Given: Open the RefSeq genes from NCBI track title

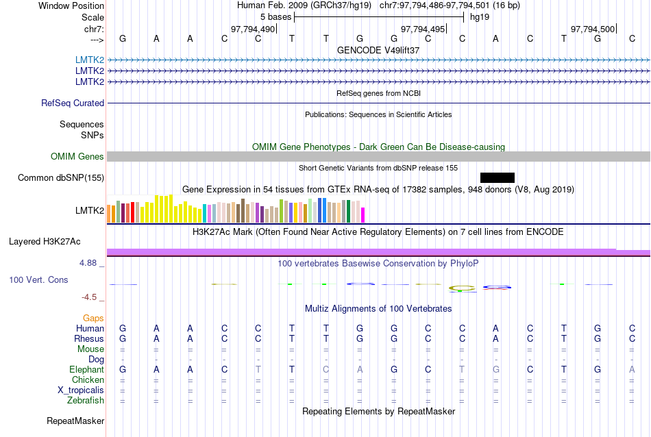Looking at the screenshot, I should pyautogui.click(x=378, y=93).
